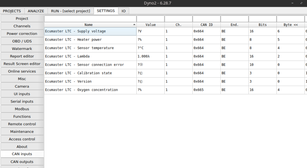Go to Functions settings

(x=22, y=117)
